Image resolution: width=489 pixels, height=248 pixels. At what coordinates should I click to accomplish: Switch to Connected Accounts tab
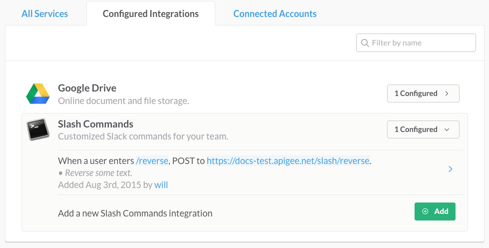pyautogui.click(x=275, y=13)
